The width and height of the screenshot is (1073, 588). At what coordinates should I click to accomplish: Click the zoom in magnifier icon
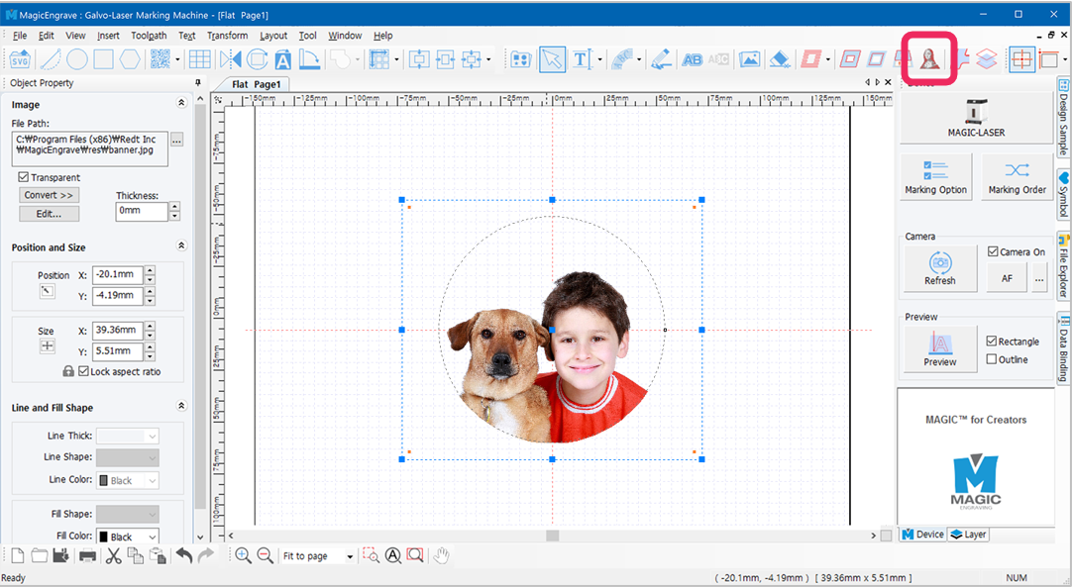click(243, 556)
